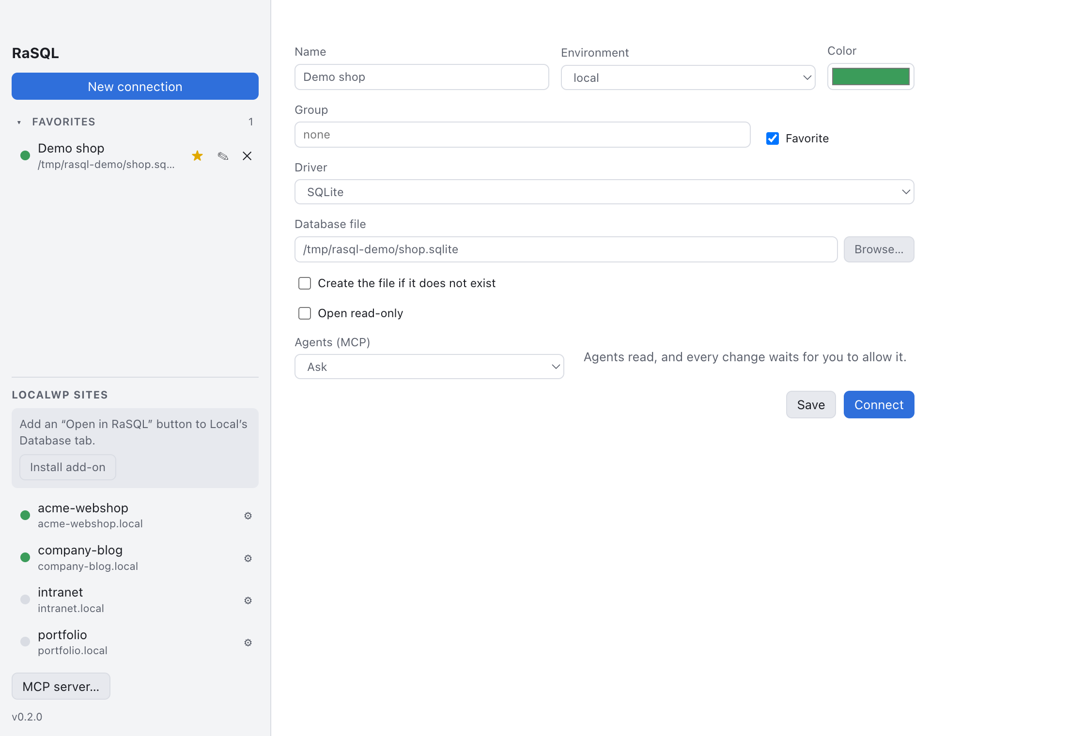This screenshot has width=1085, height=736.
Task: Click the LOCALWP SITES heading
Action: click(60, 395)
